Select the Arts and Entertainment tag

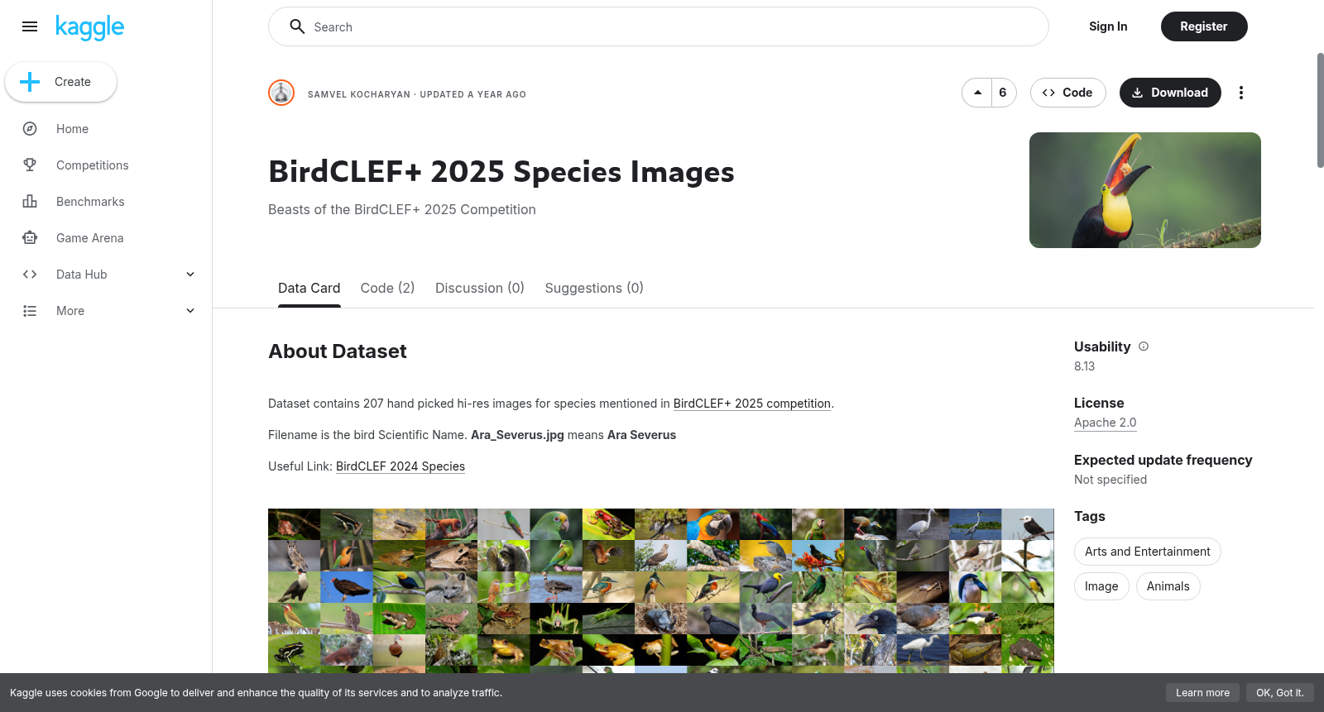(1148, 552)
